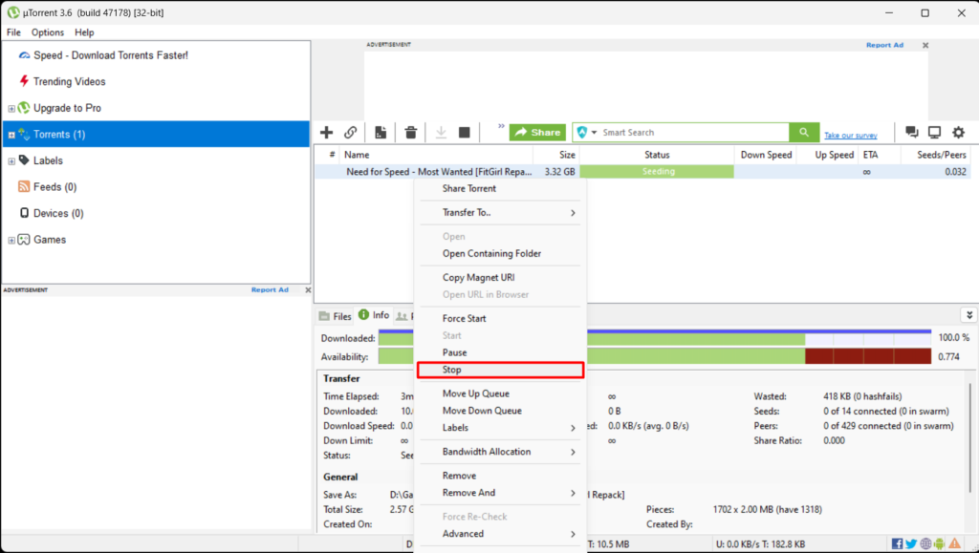Click the Add Torrent plus icon
Image resolution: width=979 pixels, height=553 pixels.
coord(326,133)
